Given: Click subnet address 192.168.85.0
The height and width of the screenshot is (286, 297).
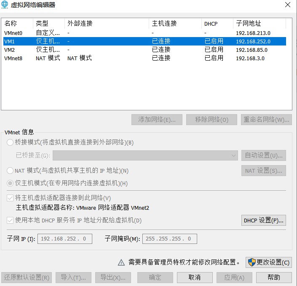Looking at the screenshot, I should coord(252,50).
